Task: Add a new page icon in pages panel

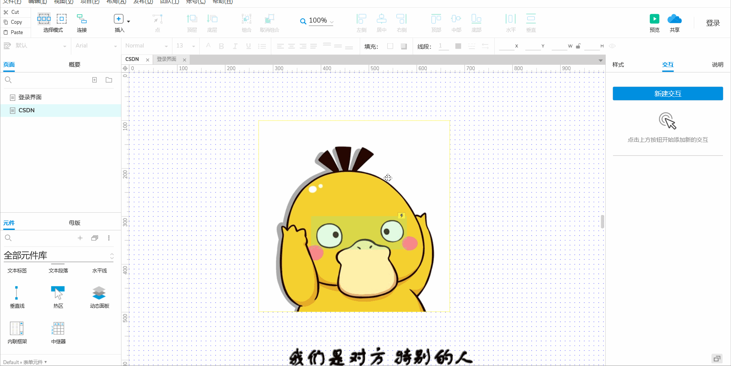Action: (94, 80)
